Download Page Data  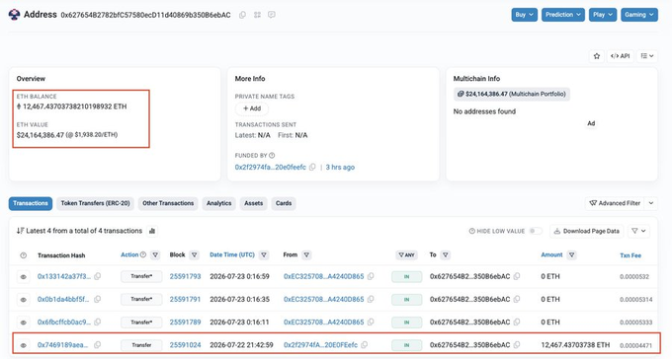[587, 231]
